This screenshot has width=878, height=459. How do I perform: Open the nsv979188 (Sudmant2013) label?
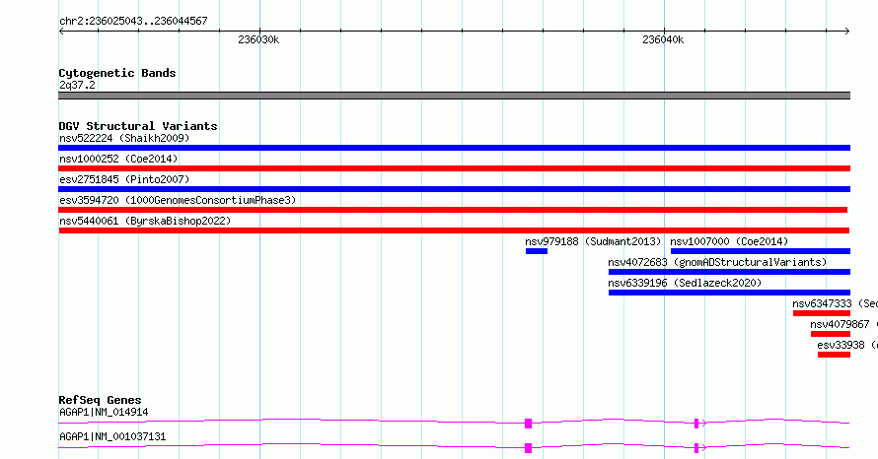coord(593,241)
